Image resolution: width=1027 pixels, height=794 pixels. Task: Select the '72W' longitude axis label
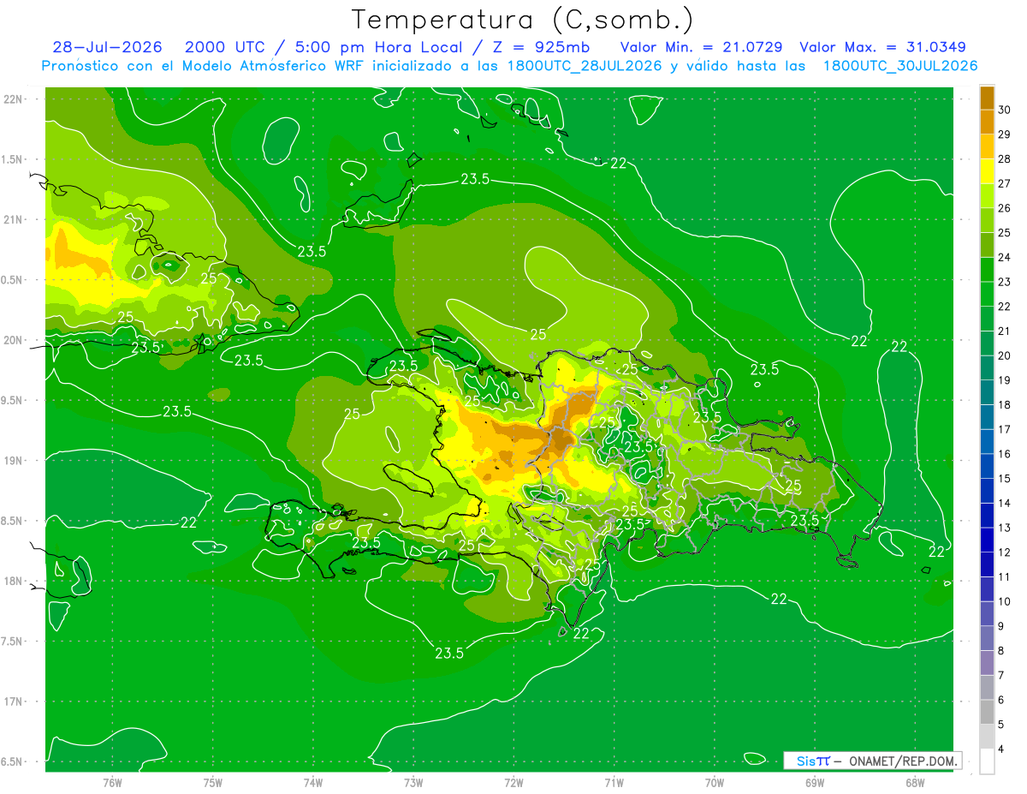(513, 783)
